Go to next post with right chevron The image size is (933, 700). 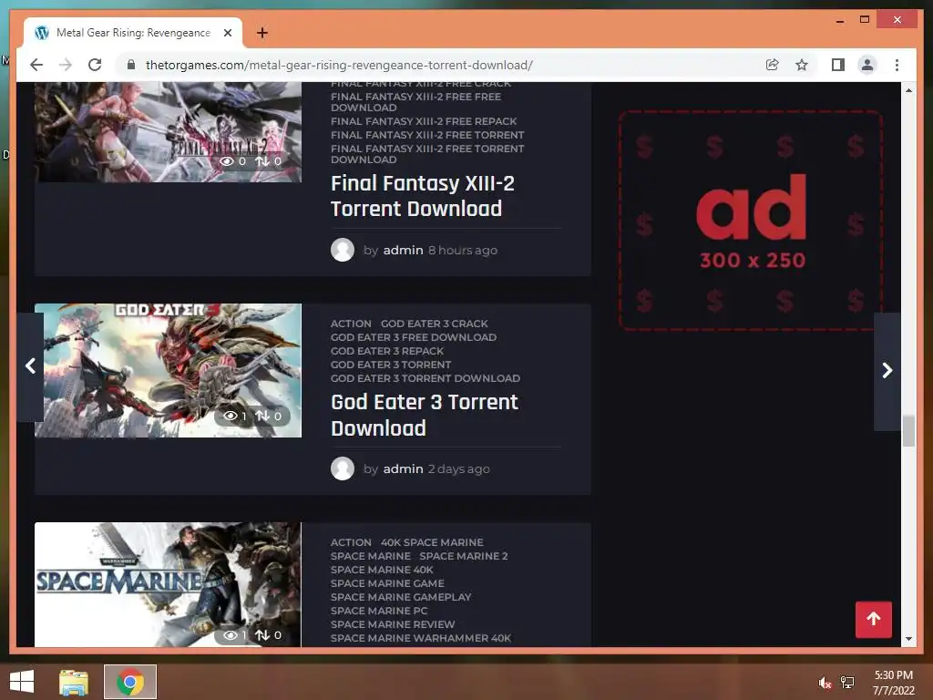[x=887, y=371]
